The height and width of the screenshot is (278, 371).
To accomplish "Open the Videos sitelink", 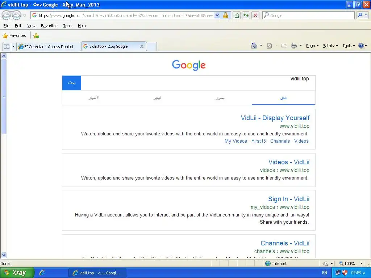I will click(x=301, y=141).
